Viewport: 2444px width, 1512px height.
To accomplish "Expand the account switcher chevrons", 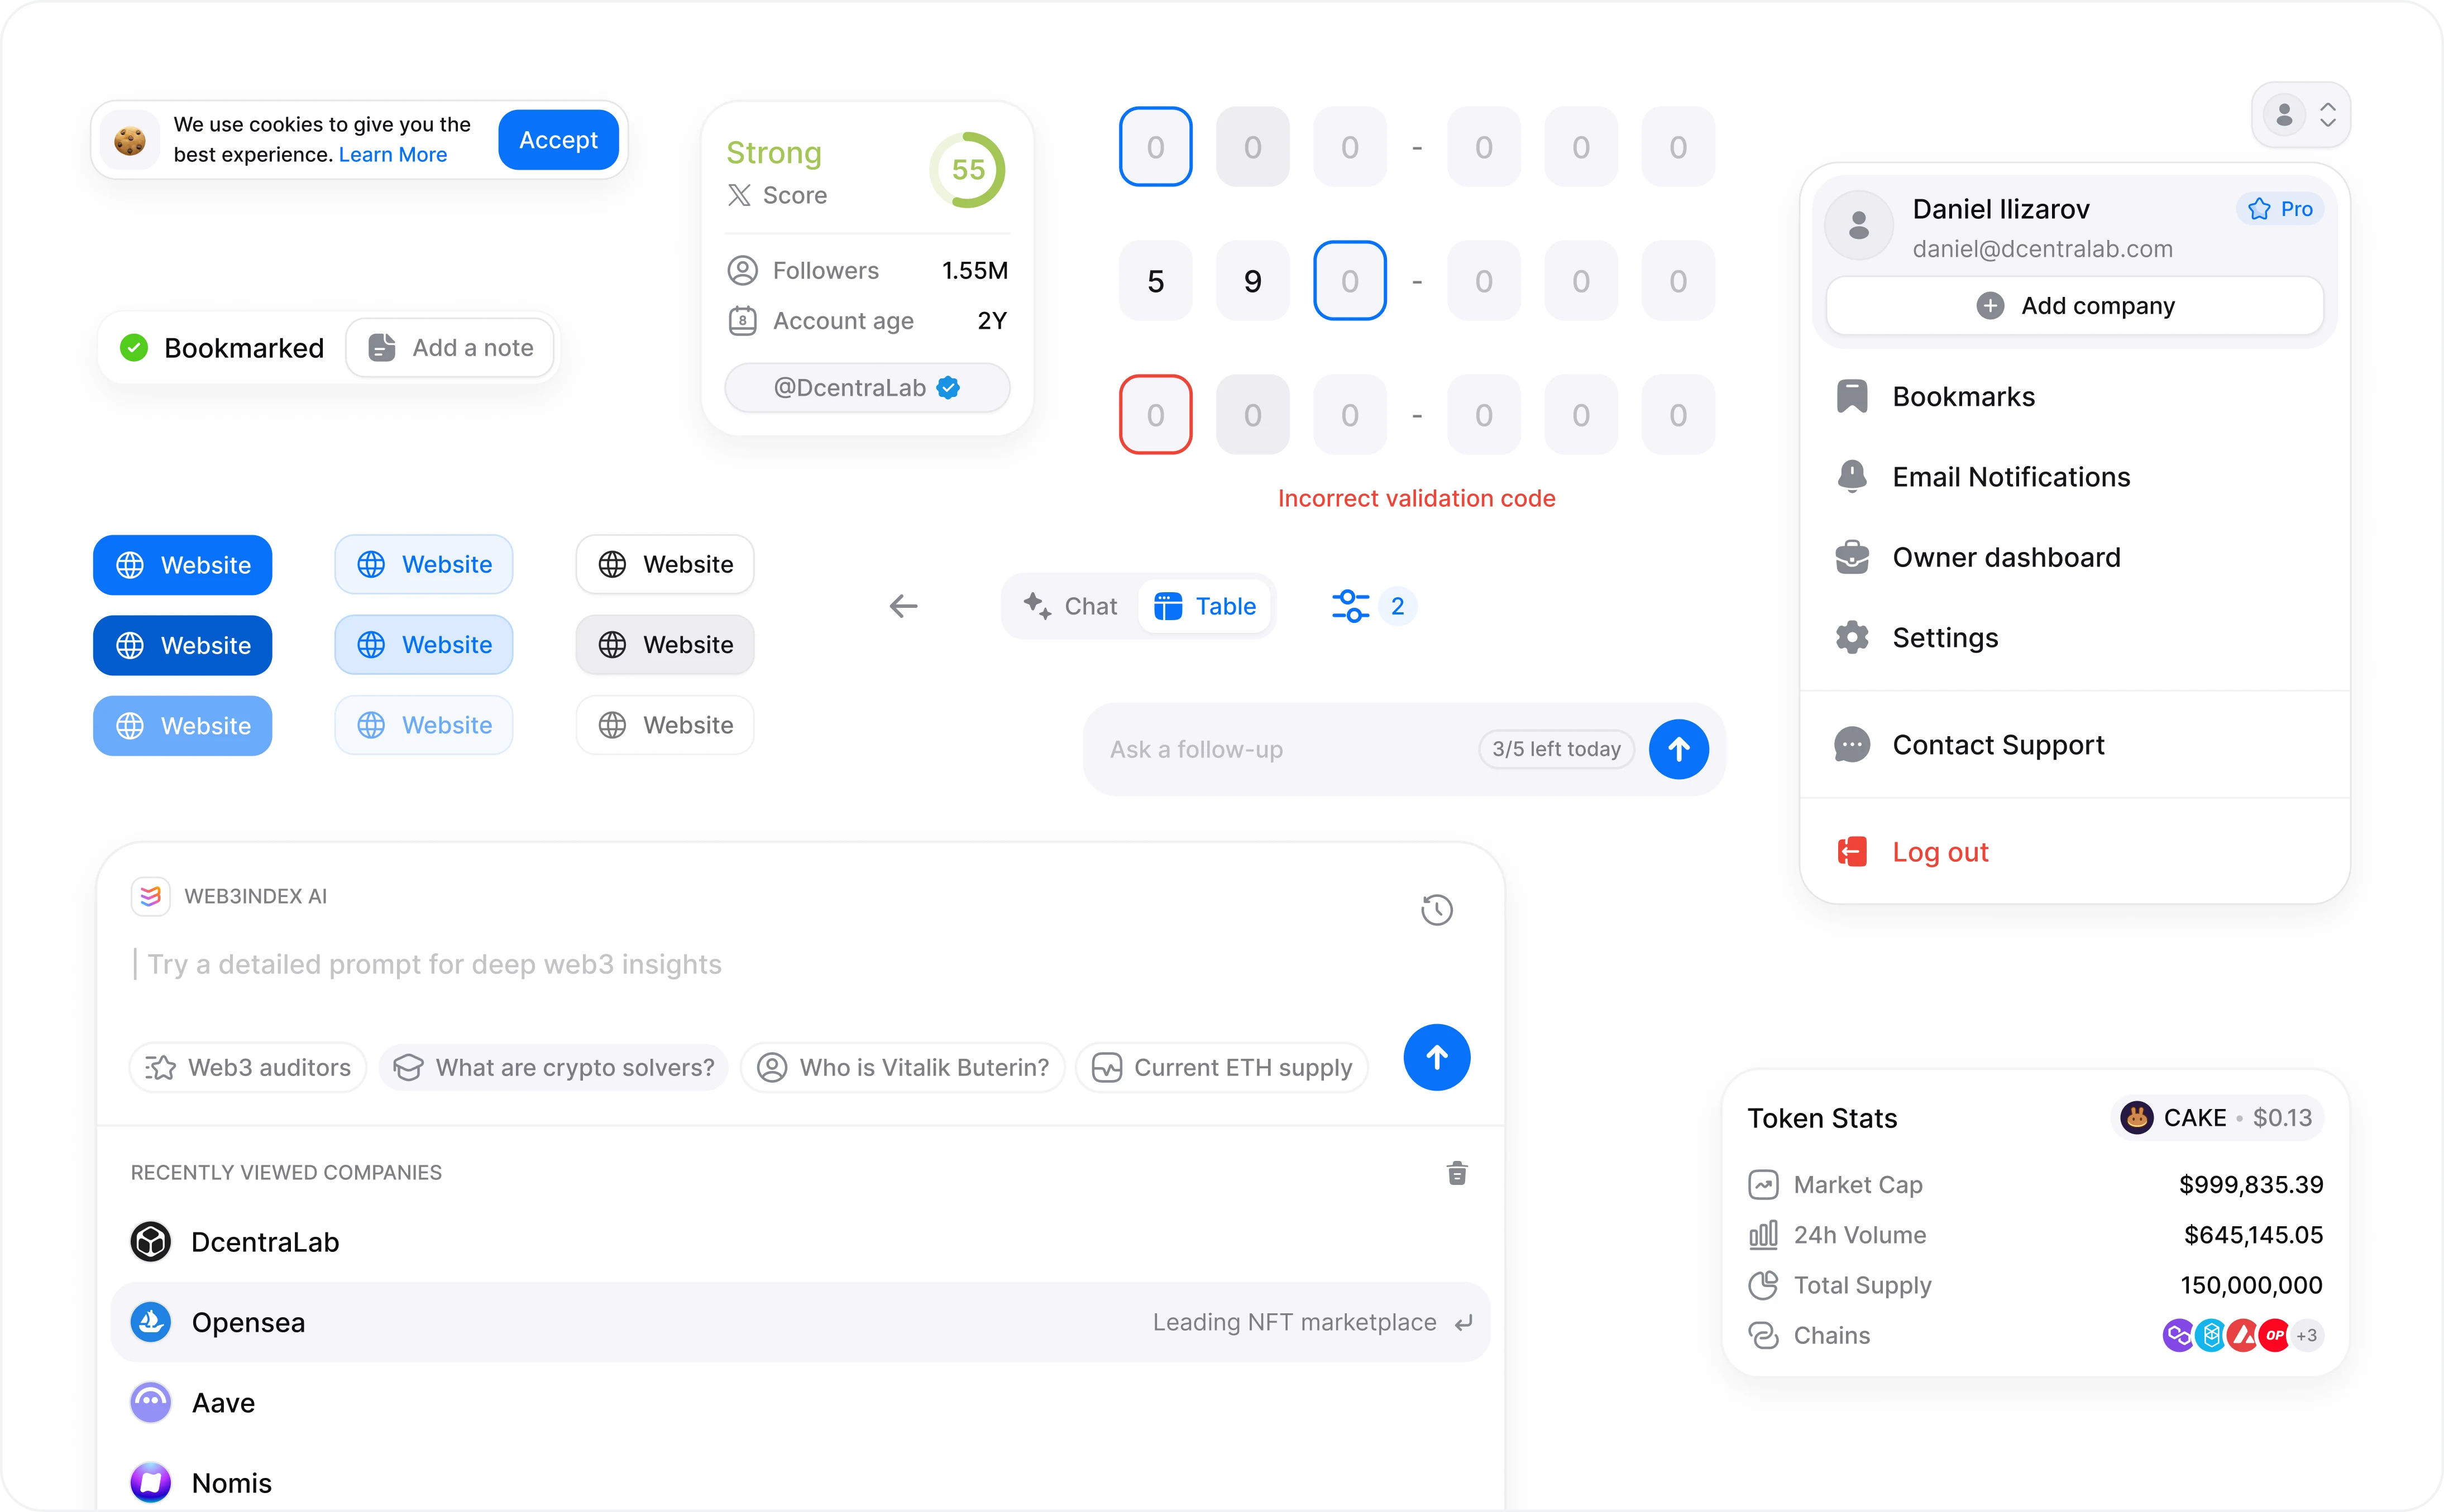I will pos(2328,115).
